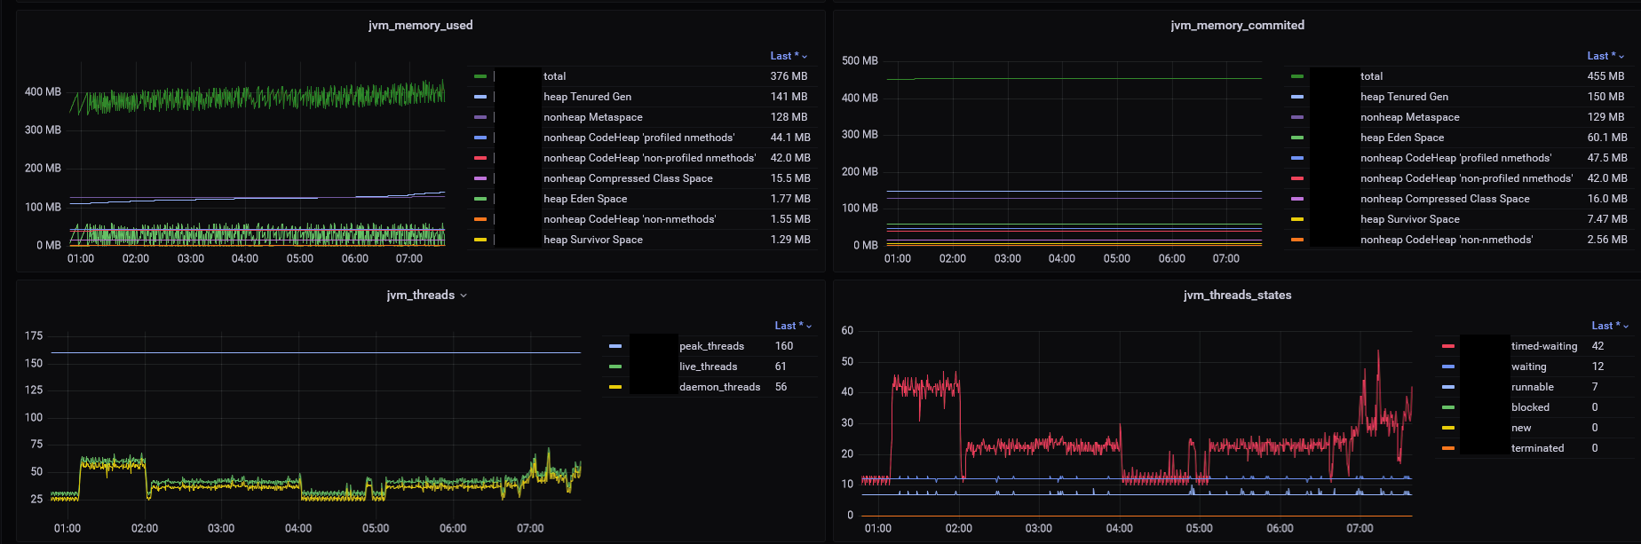Click swatch of 'profiled nmethods' in jvm_memory_used
This screenshot has width=1641, height=544.
[x=480, y=138]
